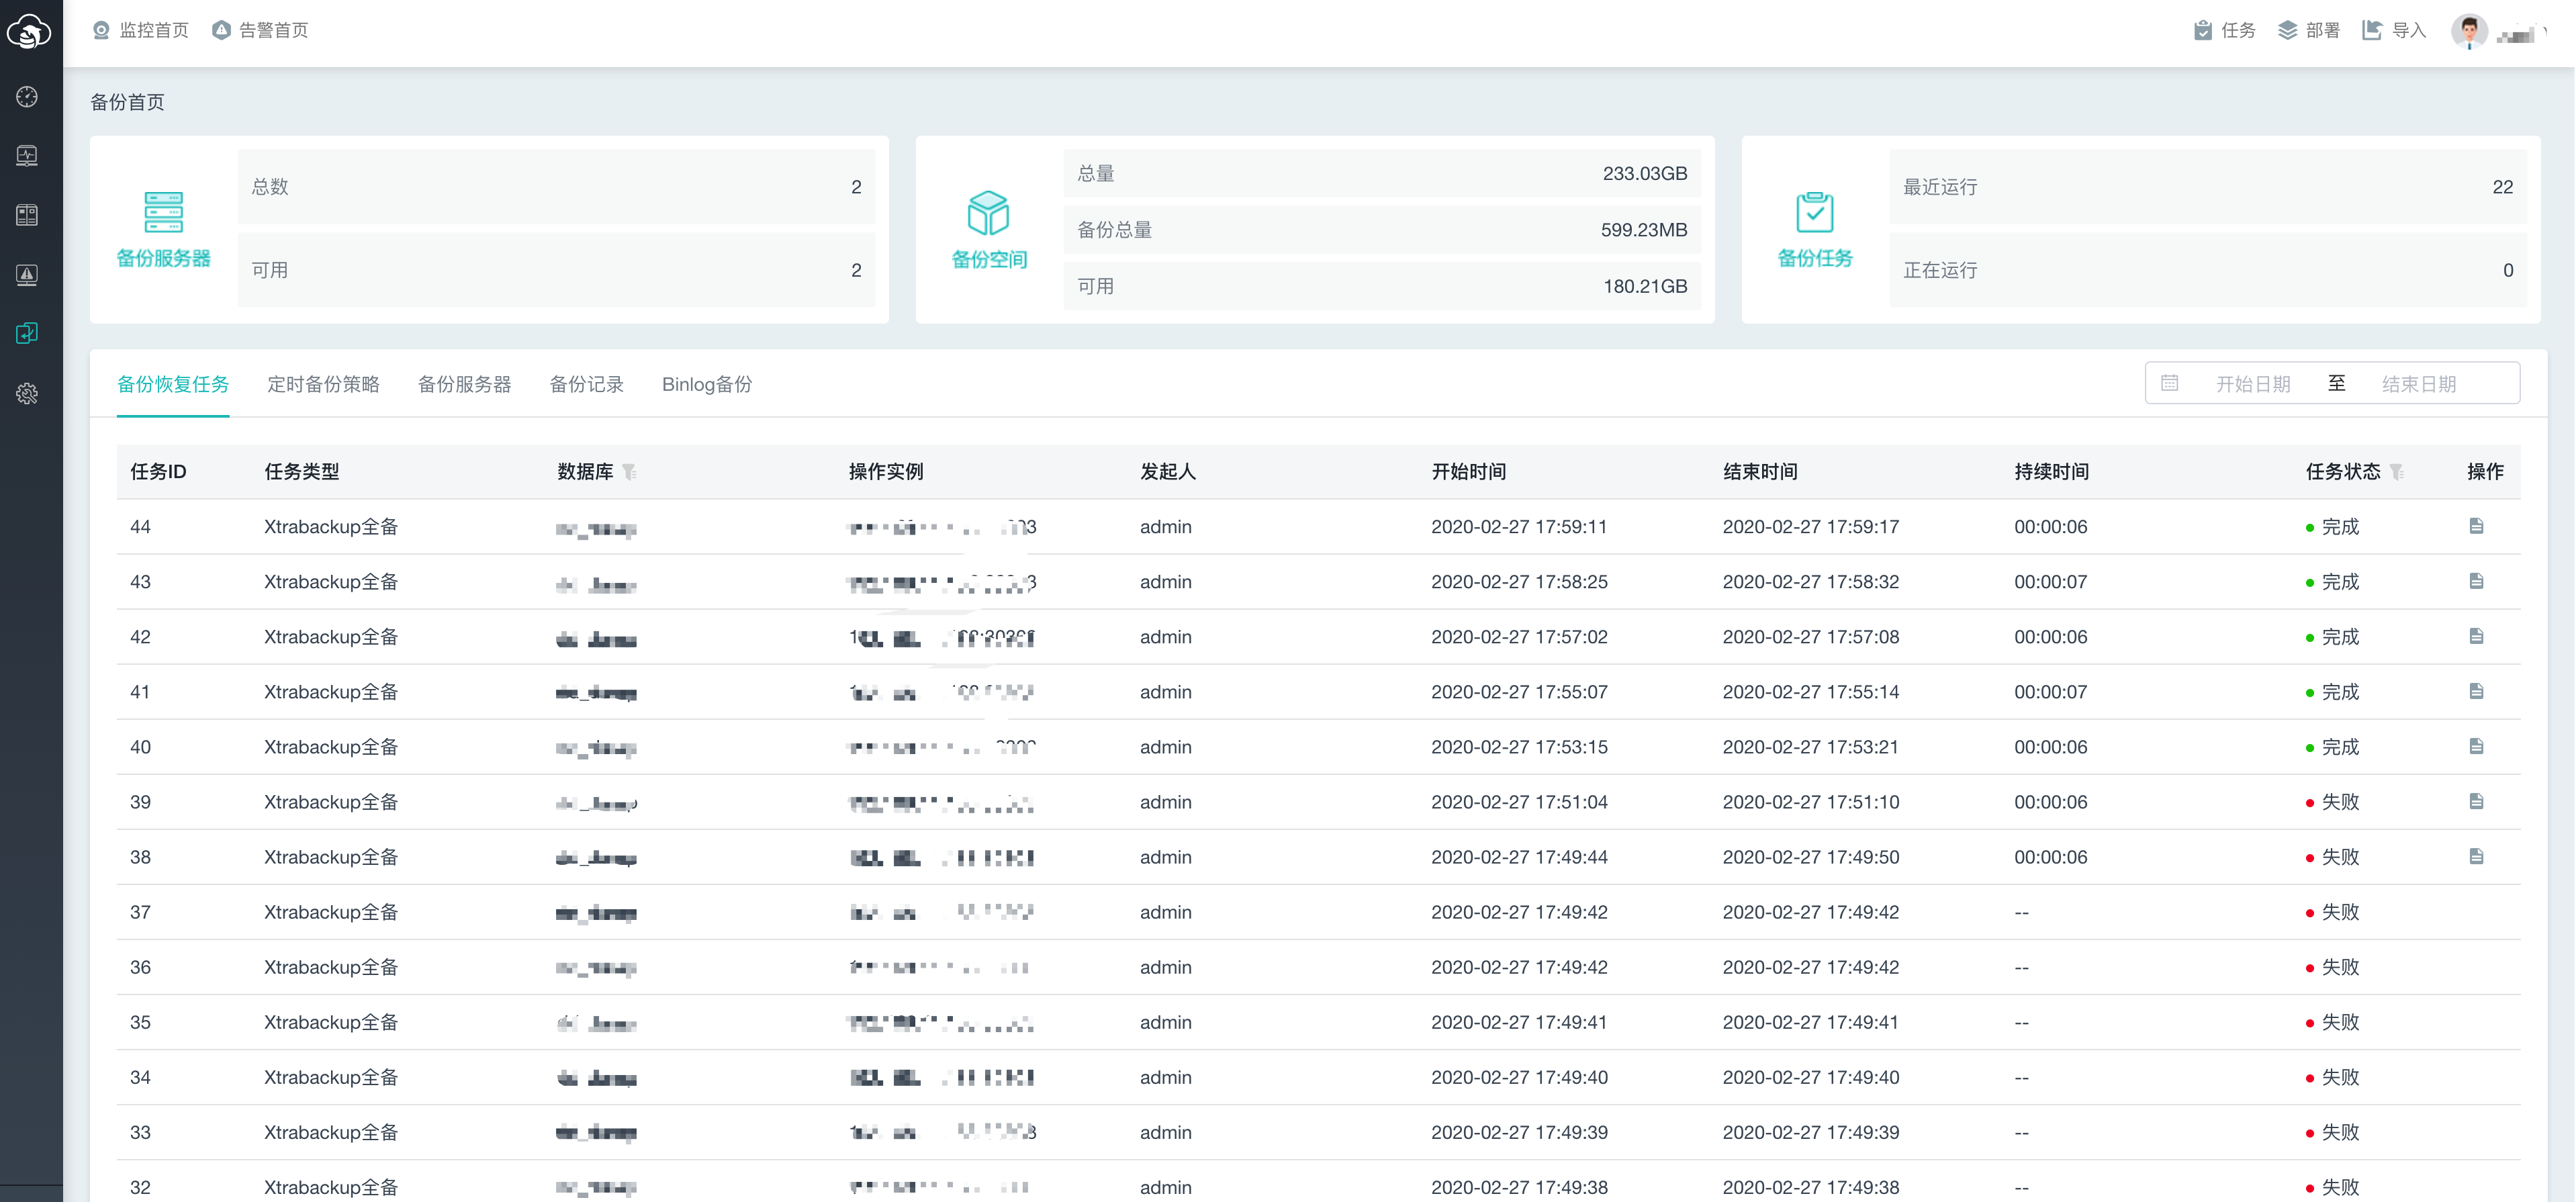Viewport: 2576px width, 1202px height.
Task: Select the settings wrench icon in sidebar
Action: pyautogui.click(x=28, y=393)
